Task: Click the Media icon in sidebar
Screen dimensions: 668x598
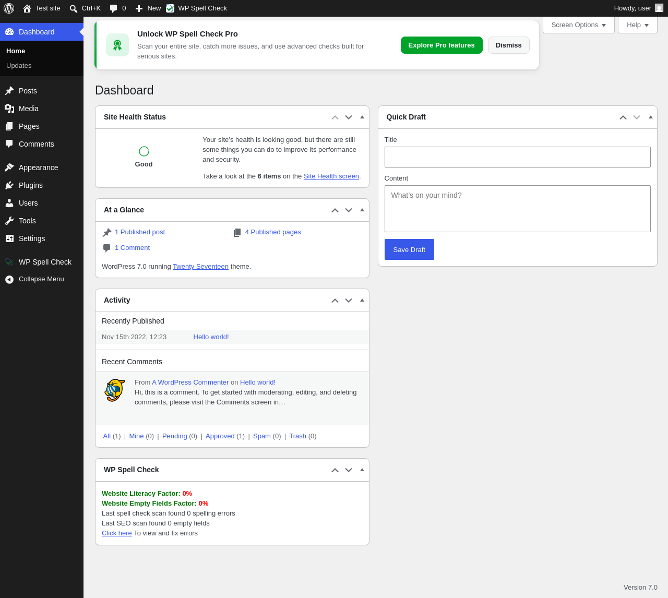Action: pos(9,109)
